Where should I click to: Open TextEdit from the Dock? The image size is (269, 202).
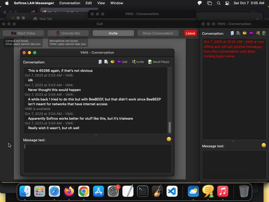128,191
